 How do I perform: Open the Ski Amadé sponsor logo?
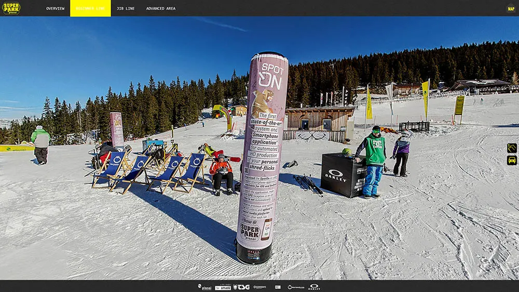[223, 287]
